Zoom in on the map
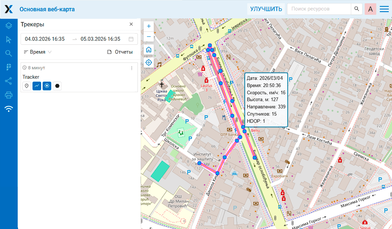The width and height of the screenshot is (392, 229). coord(149,27)
